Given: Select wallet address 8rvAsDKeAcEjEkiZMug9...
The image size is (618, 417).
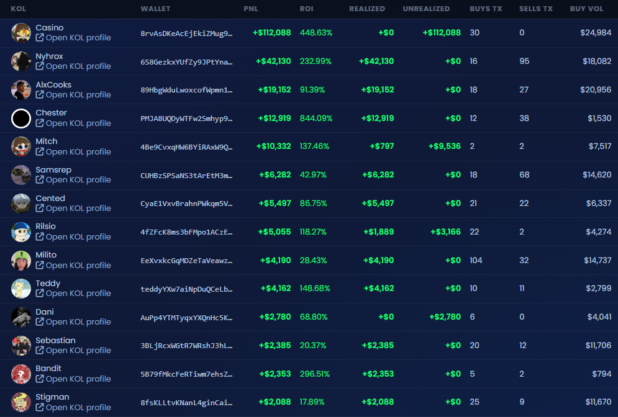Looking at the screenshot, I should pos(186,33).
